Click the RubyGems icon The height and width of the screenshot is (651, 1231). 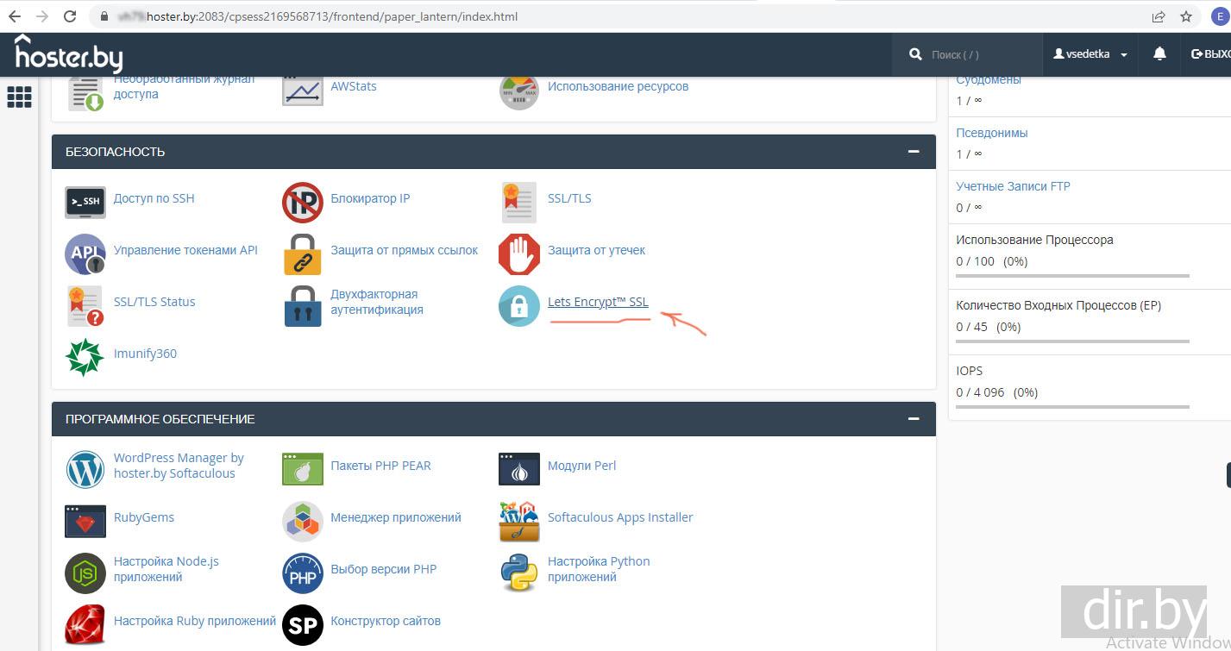click(85, 521)
